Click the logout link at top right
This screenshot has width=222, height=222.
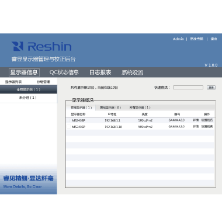(214, 39)
